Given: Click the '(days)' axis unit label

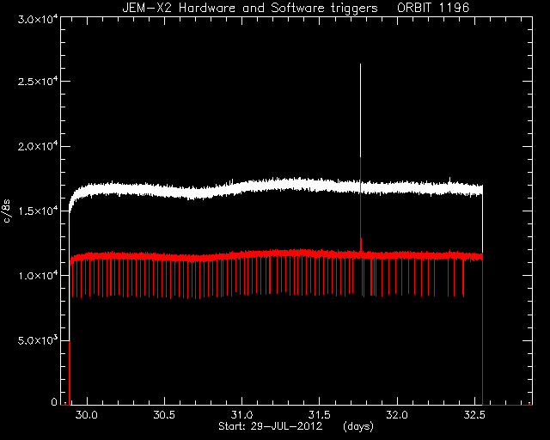Looking at the screenshot, I should [x=358, y=426].
